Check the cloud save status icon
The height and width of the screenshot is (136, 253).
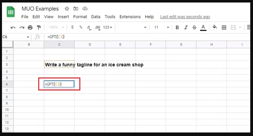pyautogui.click(x=85, y=9)
